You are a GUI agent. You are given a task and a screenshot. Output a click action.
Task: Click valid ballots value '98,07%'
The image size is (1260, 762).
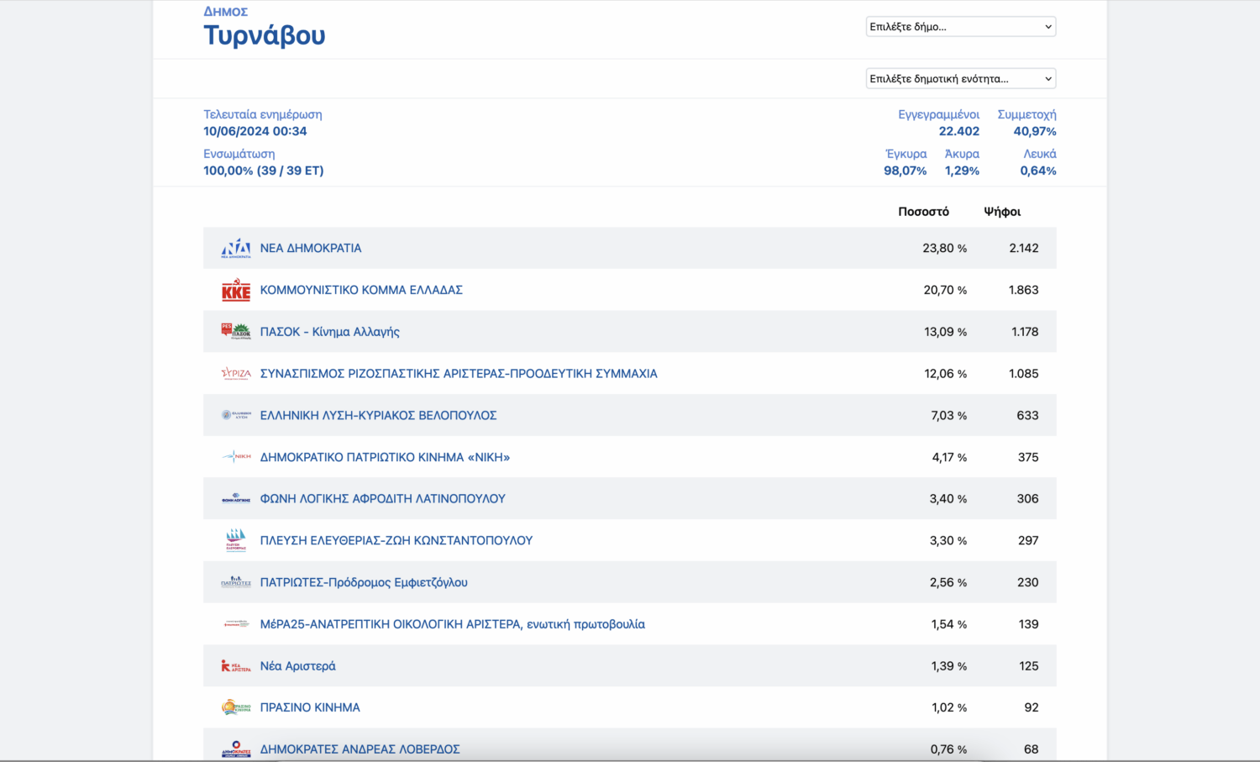click(906, 171)
